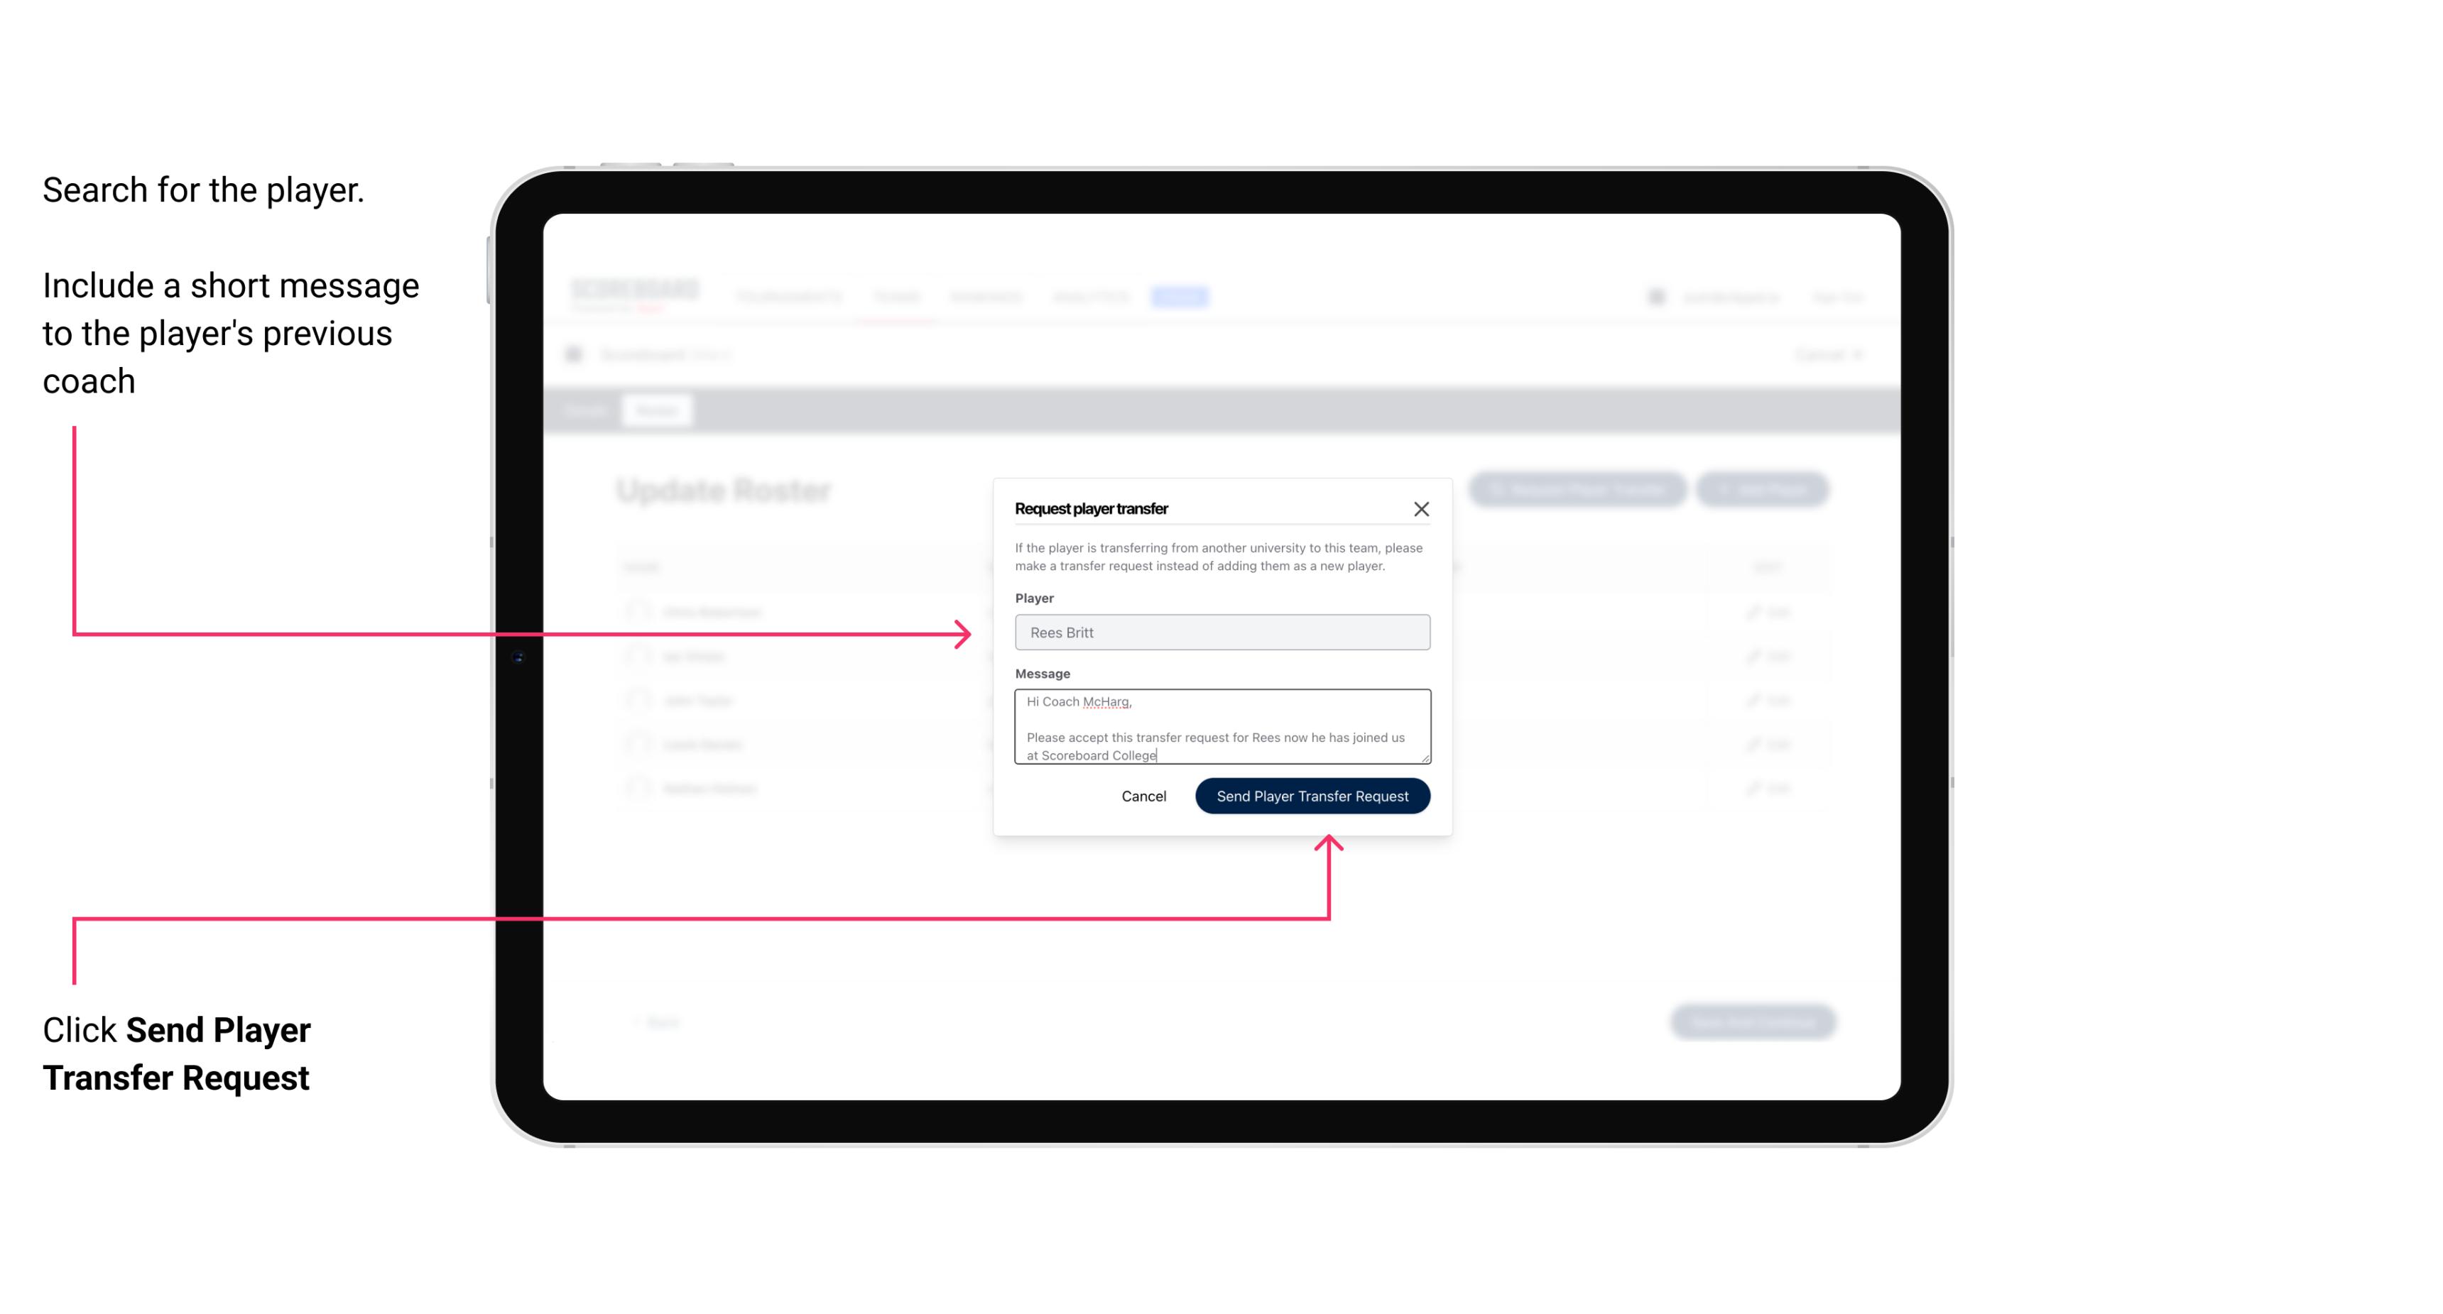Click the notification bell icon in header
The image size is (2443, 1314).
[x=1655, y=296]
